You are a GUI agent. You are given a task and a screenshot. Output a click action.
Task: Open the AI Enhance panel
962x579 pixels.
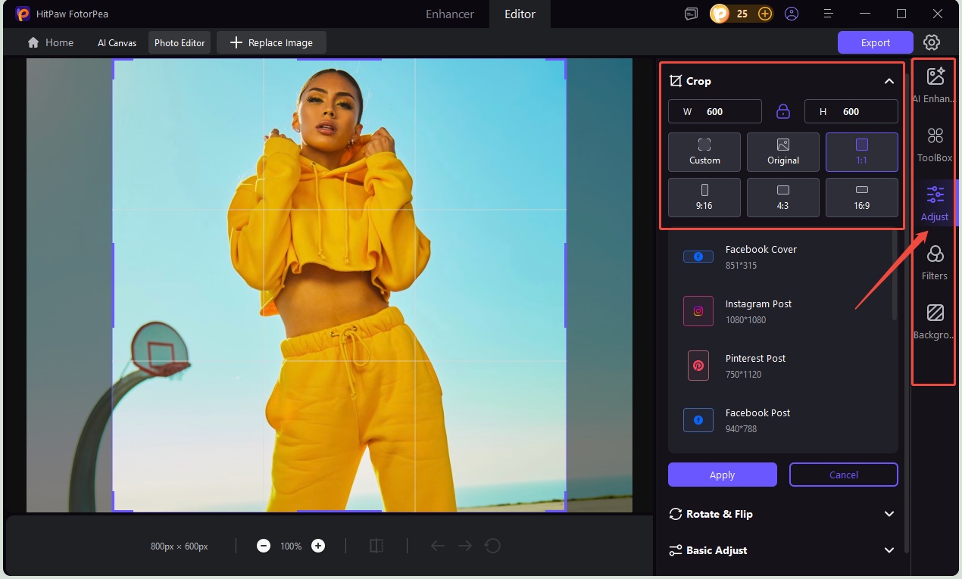tap(933, 83)
